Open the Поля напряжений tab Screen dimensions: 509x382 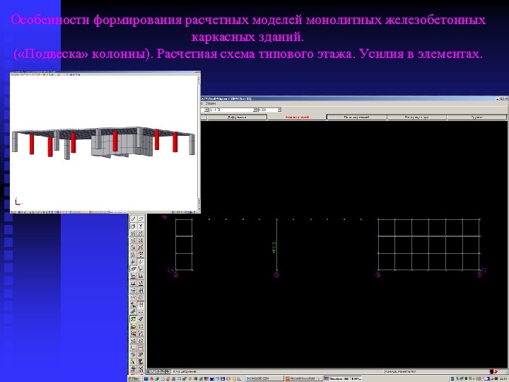[x=356, y=117]
